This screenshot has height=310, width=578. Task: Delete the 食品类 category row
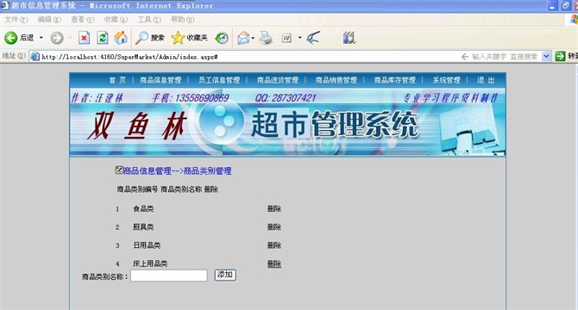(273, 208)
